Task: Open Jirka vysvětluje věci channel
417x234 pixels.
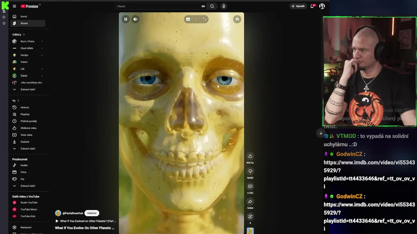Action: tap(28, 83)
